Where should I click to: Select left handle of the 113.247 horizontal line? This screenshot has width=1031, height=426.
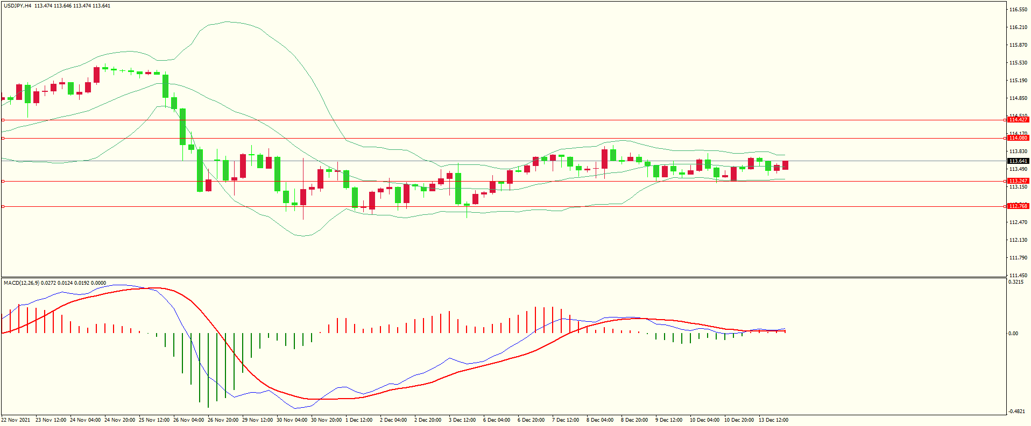pyautogui.click(x=3, y=181)
